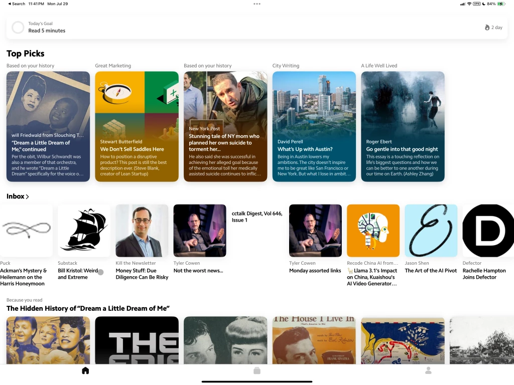Image resolution: width=514 pixels, height=385 pixels.
Task: Open the Defector 'D' logo item
Action: point(488,231)
